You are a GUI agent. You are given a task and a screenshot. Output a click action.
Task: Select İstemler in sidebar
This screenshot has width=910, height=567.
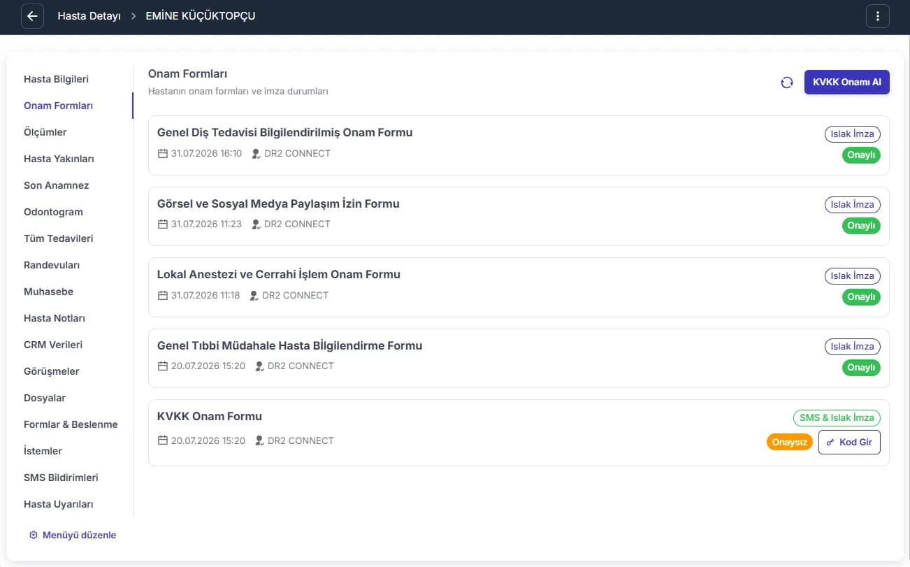pos(43,451)
